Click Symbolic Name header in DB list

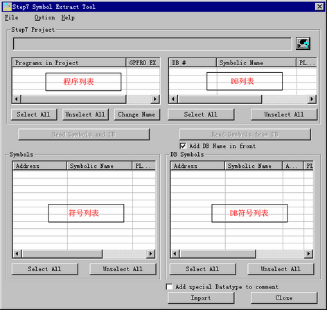click(x=256, y=63)
